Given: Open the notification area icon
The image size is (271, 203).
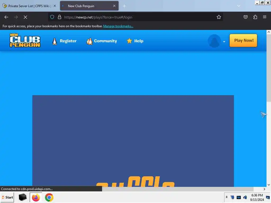Looking at the screenshot, I should [268, 197].
